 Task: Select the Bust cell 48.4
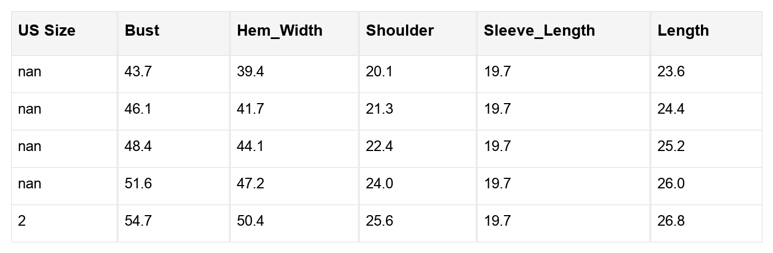pyautogui.click(x=138, y=147)
